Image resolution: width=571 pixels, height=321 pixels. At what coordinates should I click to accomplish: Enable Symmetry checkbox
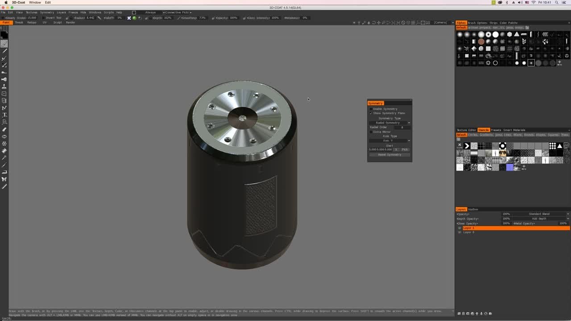[x=371, y=109]
